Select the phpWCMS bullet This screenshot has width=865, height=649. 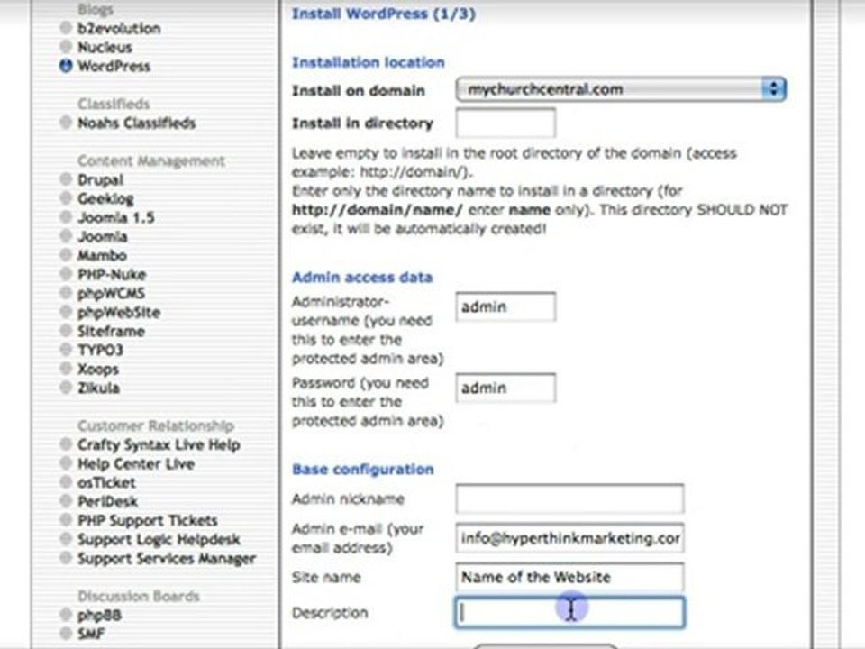[x=66, y=292]
